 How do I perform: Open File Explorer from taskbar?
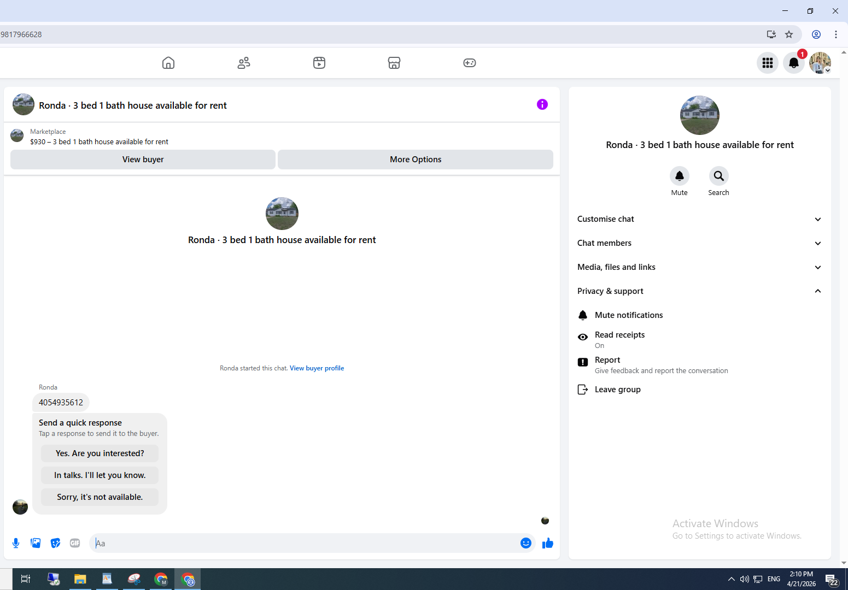click(x=80, y=579)
